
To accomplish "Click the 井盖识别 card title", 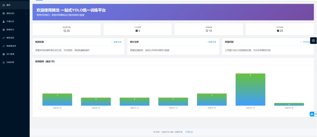I will (229, 42).
